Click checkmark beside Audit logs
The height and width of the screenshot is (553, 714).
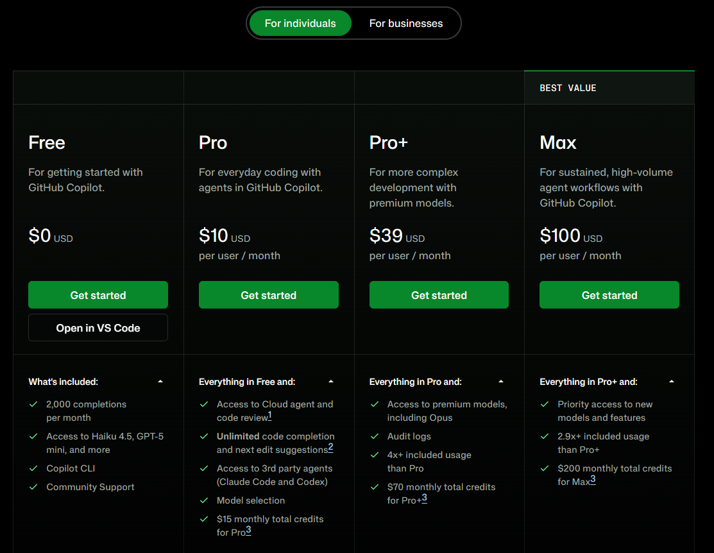tap(375, 436)
